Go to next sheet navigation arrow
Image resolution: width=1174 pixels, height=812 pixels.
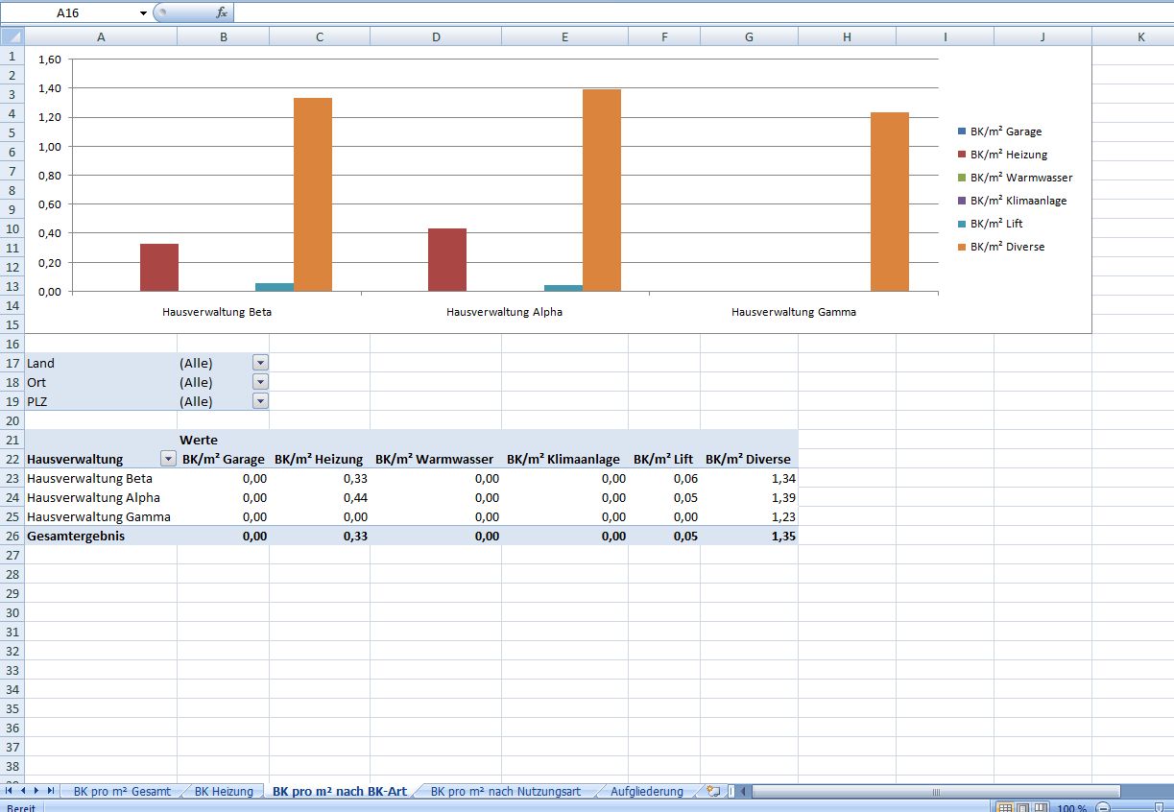coord(36,791)
